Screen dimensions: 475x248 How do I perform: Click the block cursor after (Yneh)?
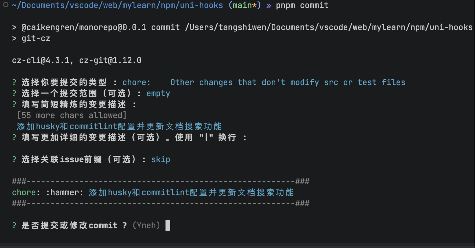168,225
